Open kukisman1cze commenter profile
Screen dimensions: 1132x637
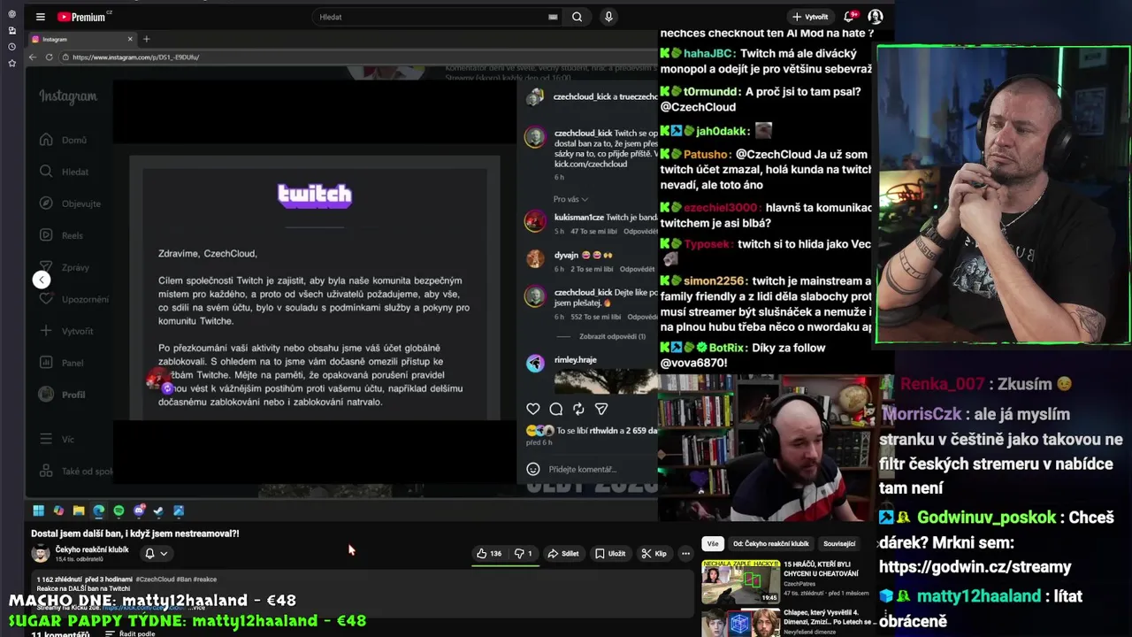point(579,217)
